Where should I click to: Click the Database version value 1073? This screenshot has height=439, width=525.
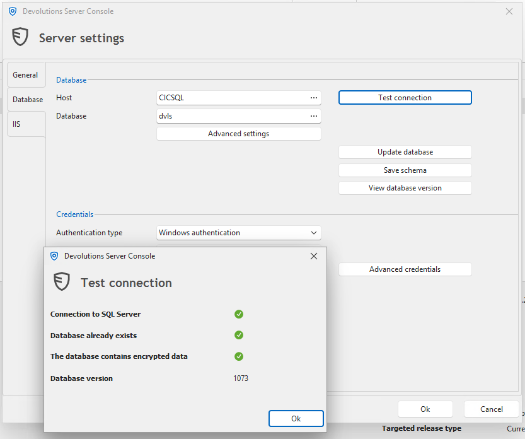(241, 378)
